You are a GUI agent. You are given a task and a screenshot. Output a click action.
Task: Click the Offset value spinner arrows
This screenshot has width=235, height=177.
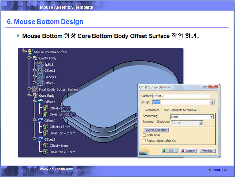212,102
